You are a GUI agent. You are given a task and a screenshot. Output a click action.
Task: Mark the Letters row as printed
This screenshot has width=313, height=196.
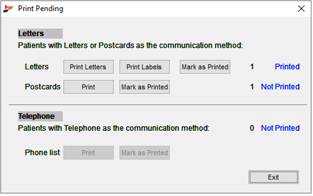click(x=205, y=67)
